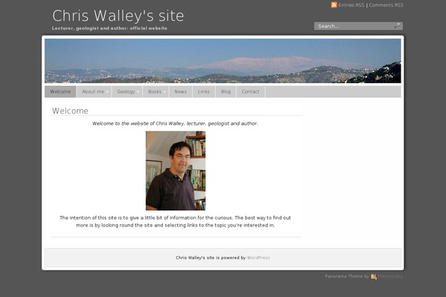Expand the Geology dropdown arrow
This screenshot has width=446, height=297.
pyautogui.click(x=138, y=92)
